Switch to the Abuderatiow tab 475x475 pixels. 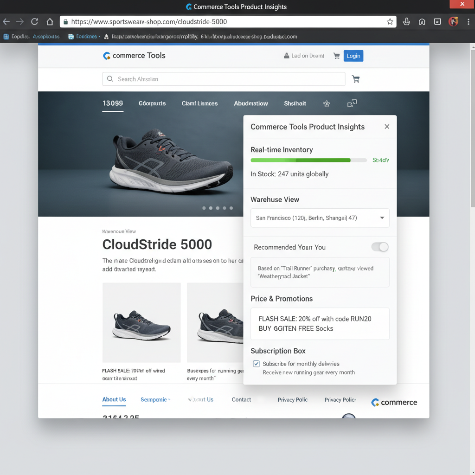pyautogui.click(x=251, y=103)
